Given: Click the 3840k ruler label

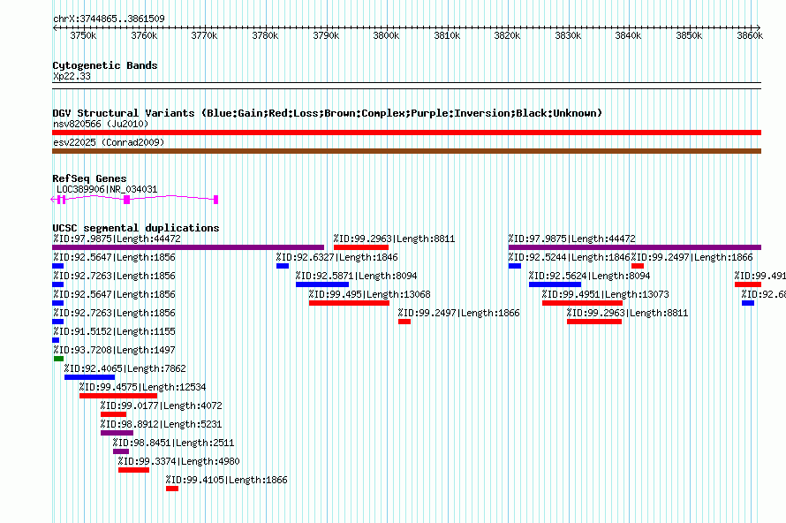Looking at the screenshot, I should [629, 35].
